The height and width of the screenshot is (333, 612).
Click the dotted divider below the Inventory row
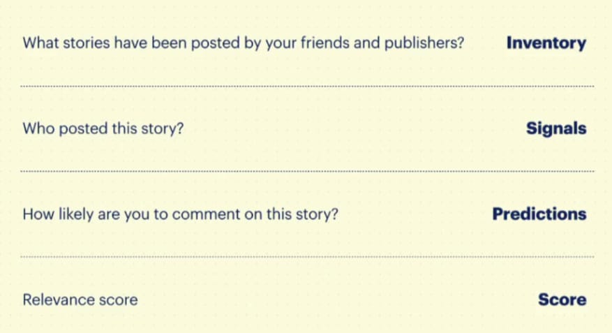pyautogui.click(x=307, y=86)
